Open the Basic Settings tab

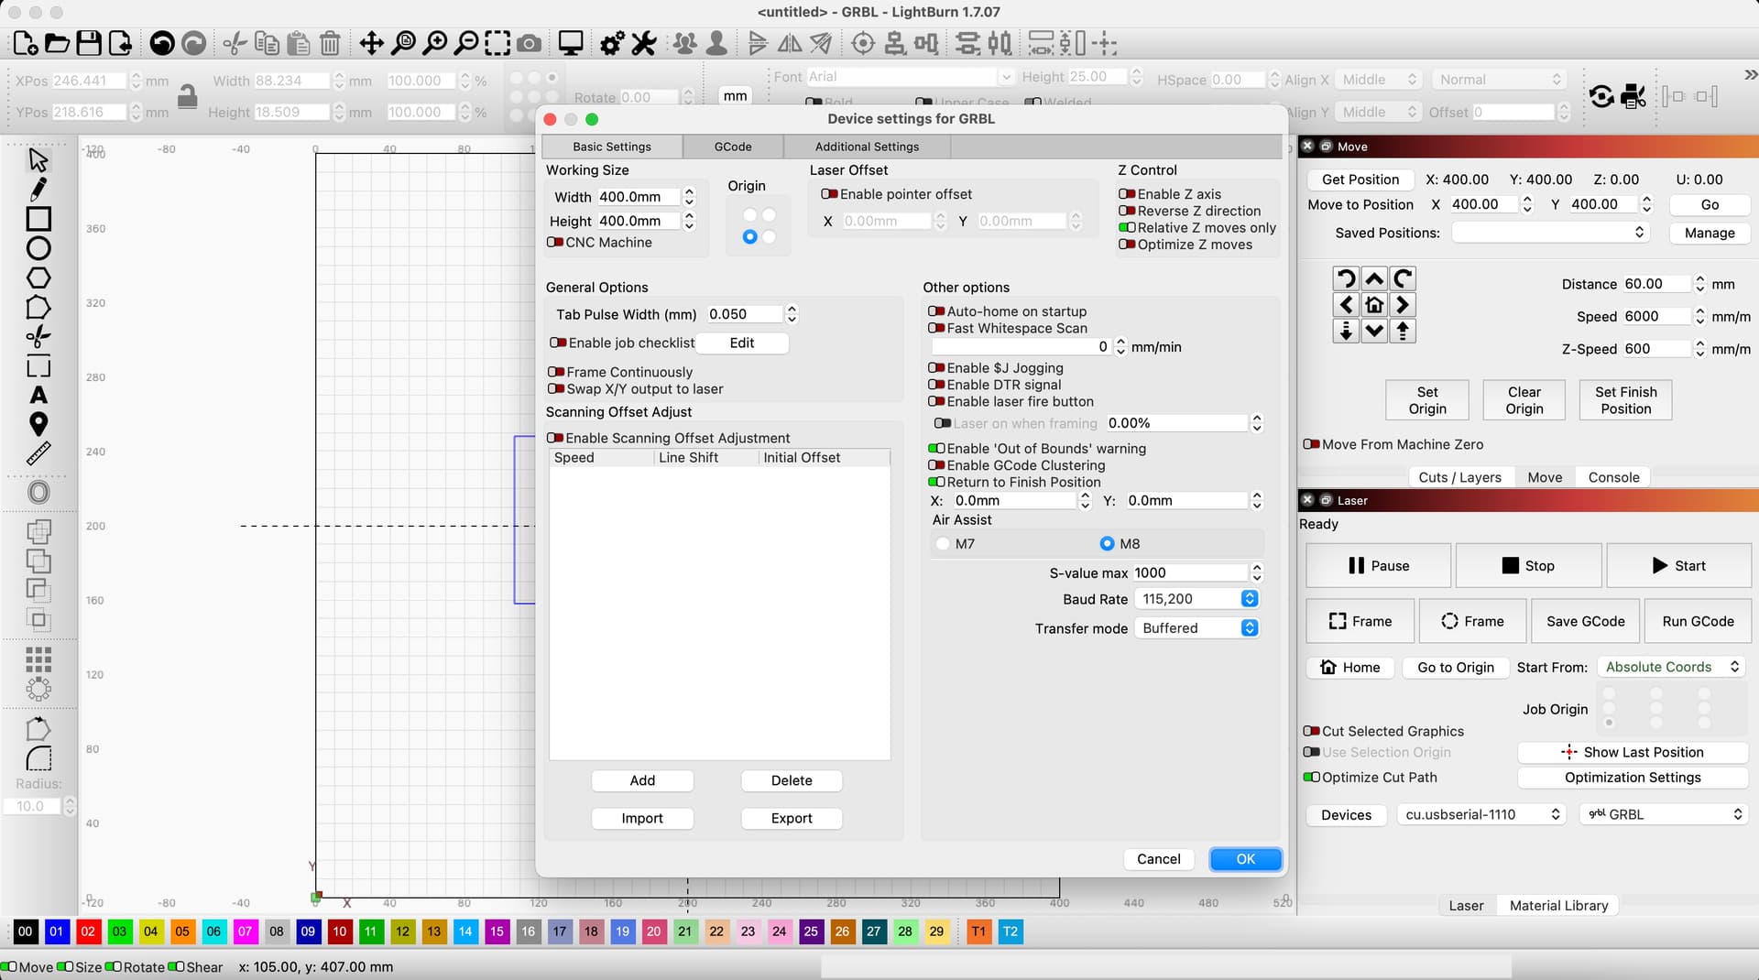click(612, 147)
